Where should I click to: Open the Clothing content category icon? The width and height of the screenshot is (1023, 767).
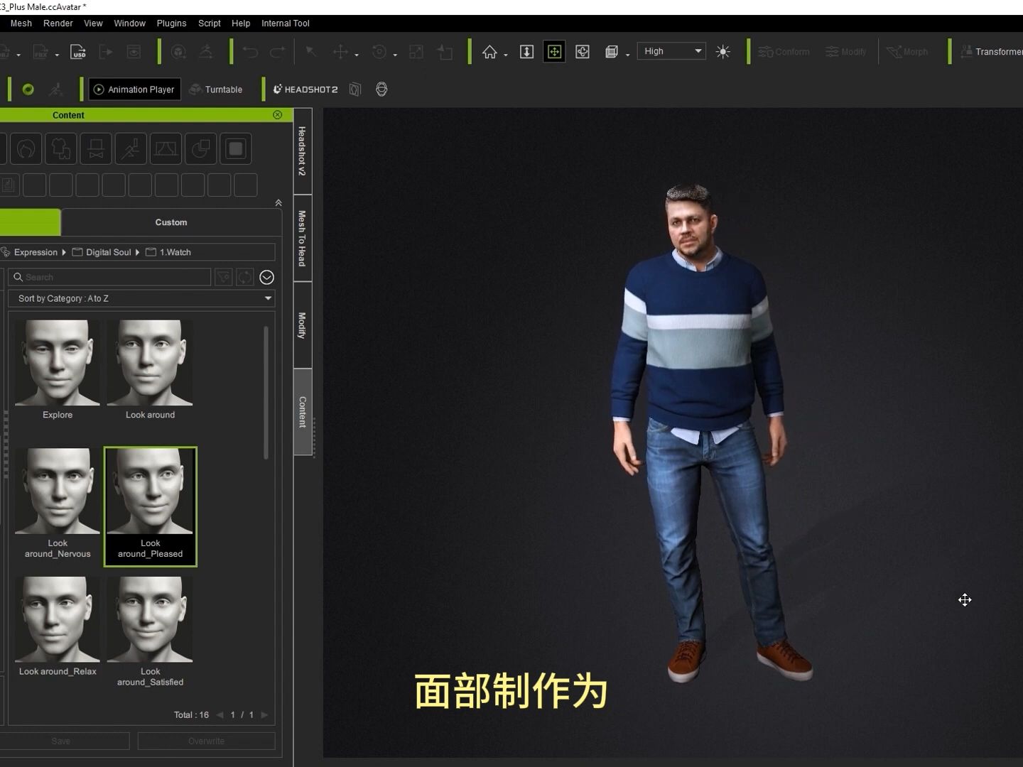tap(61, 149)
